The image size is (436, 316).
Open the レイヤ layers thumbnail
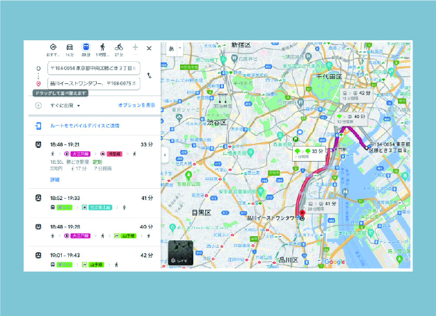[181, 253]
